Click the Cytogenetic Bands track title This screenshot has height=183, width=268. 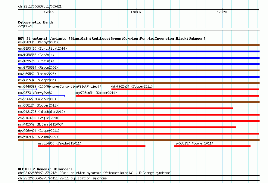[36, 22]
